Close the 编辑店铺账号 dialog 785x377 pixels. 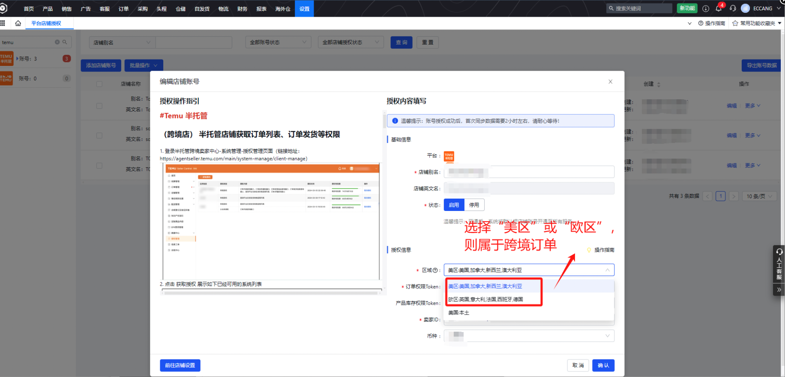click(x=611, y=81)
